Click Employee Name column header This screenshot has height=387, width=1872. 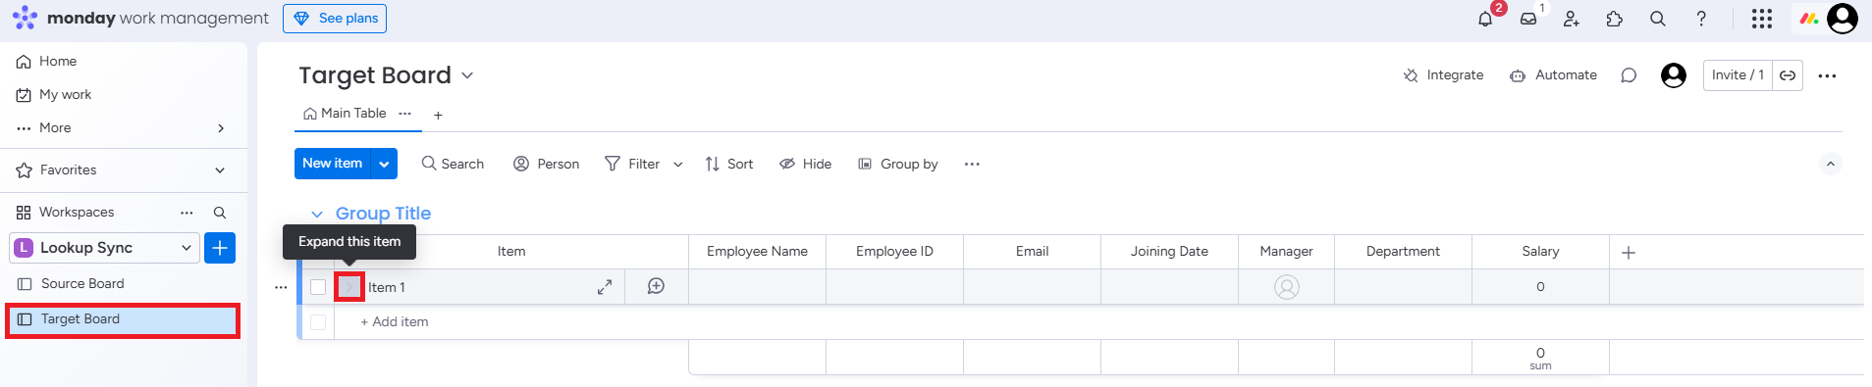(757, 252)
